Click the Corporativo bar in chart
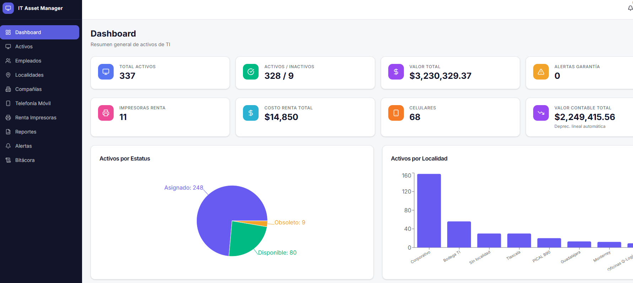Image resolution: width=633 pixels, height=283 pixels. pos(429,211)
